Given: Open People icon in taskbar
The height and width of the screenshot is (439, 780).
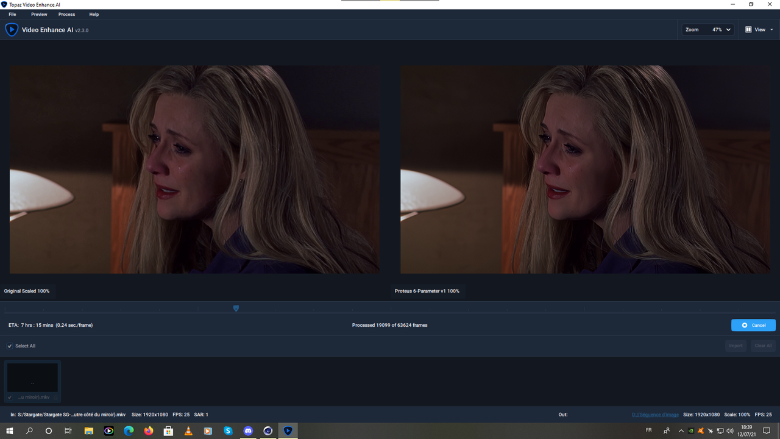Looking at the screenshot, I should (x=666, y=431).
